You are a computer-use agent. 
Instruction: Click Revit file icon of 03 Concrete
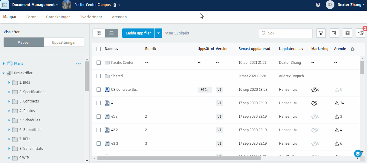tap(108, 90)
